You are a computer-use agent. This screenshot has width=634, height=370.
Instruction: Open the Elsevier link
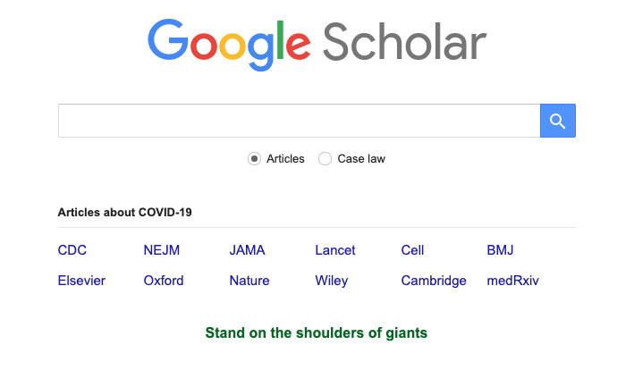81,281
